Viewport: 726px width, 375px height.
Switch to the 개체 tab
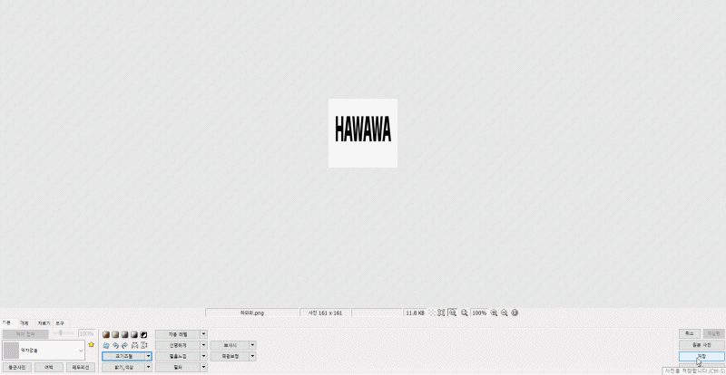pyautogui.click(x=24, y=323)
